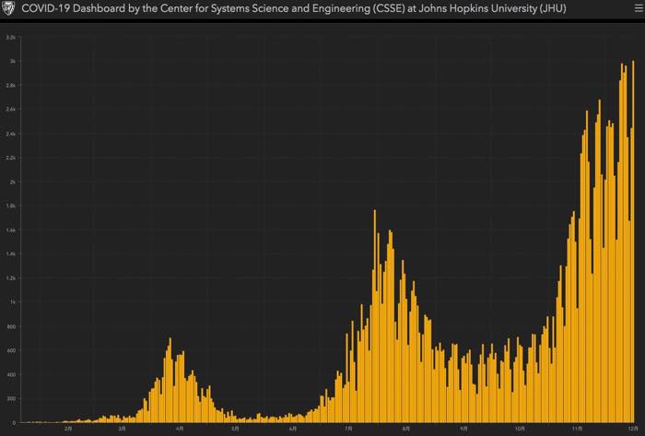Click the "7月" x-axis label

click(348, 429)
